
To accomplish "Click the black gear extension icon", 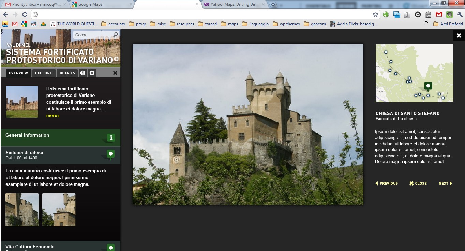I will 418,14.
